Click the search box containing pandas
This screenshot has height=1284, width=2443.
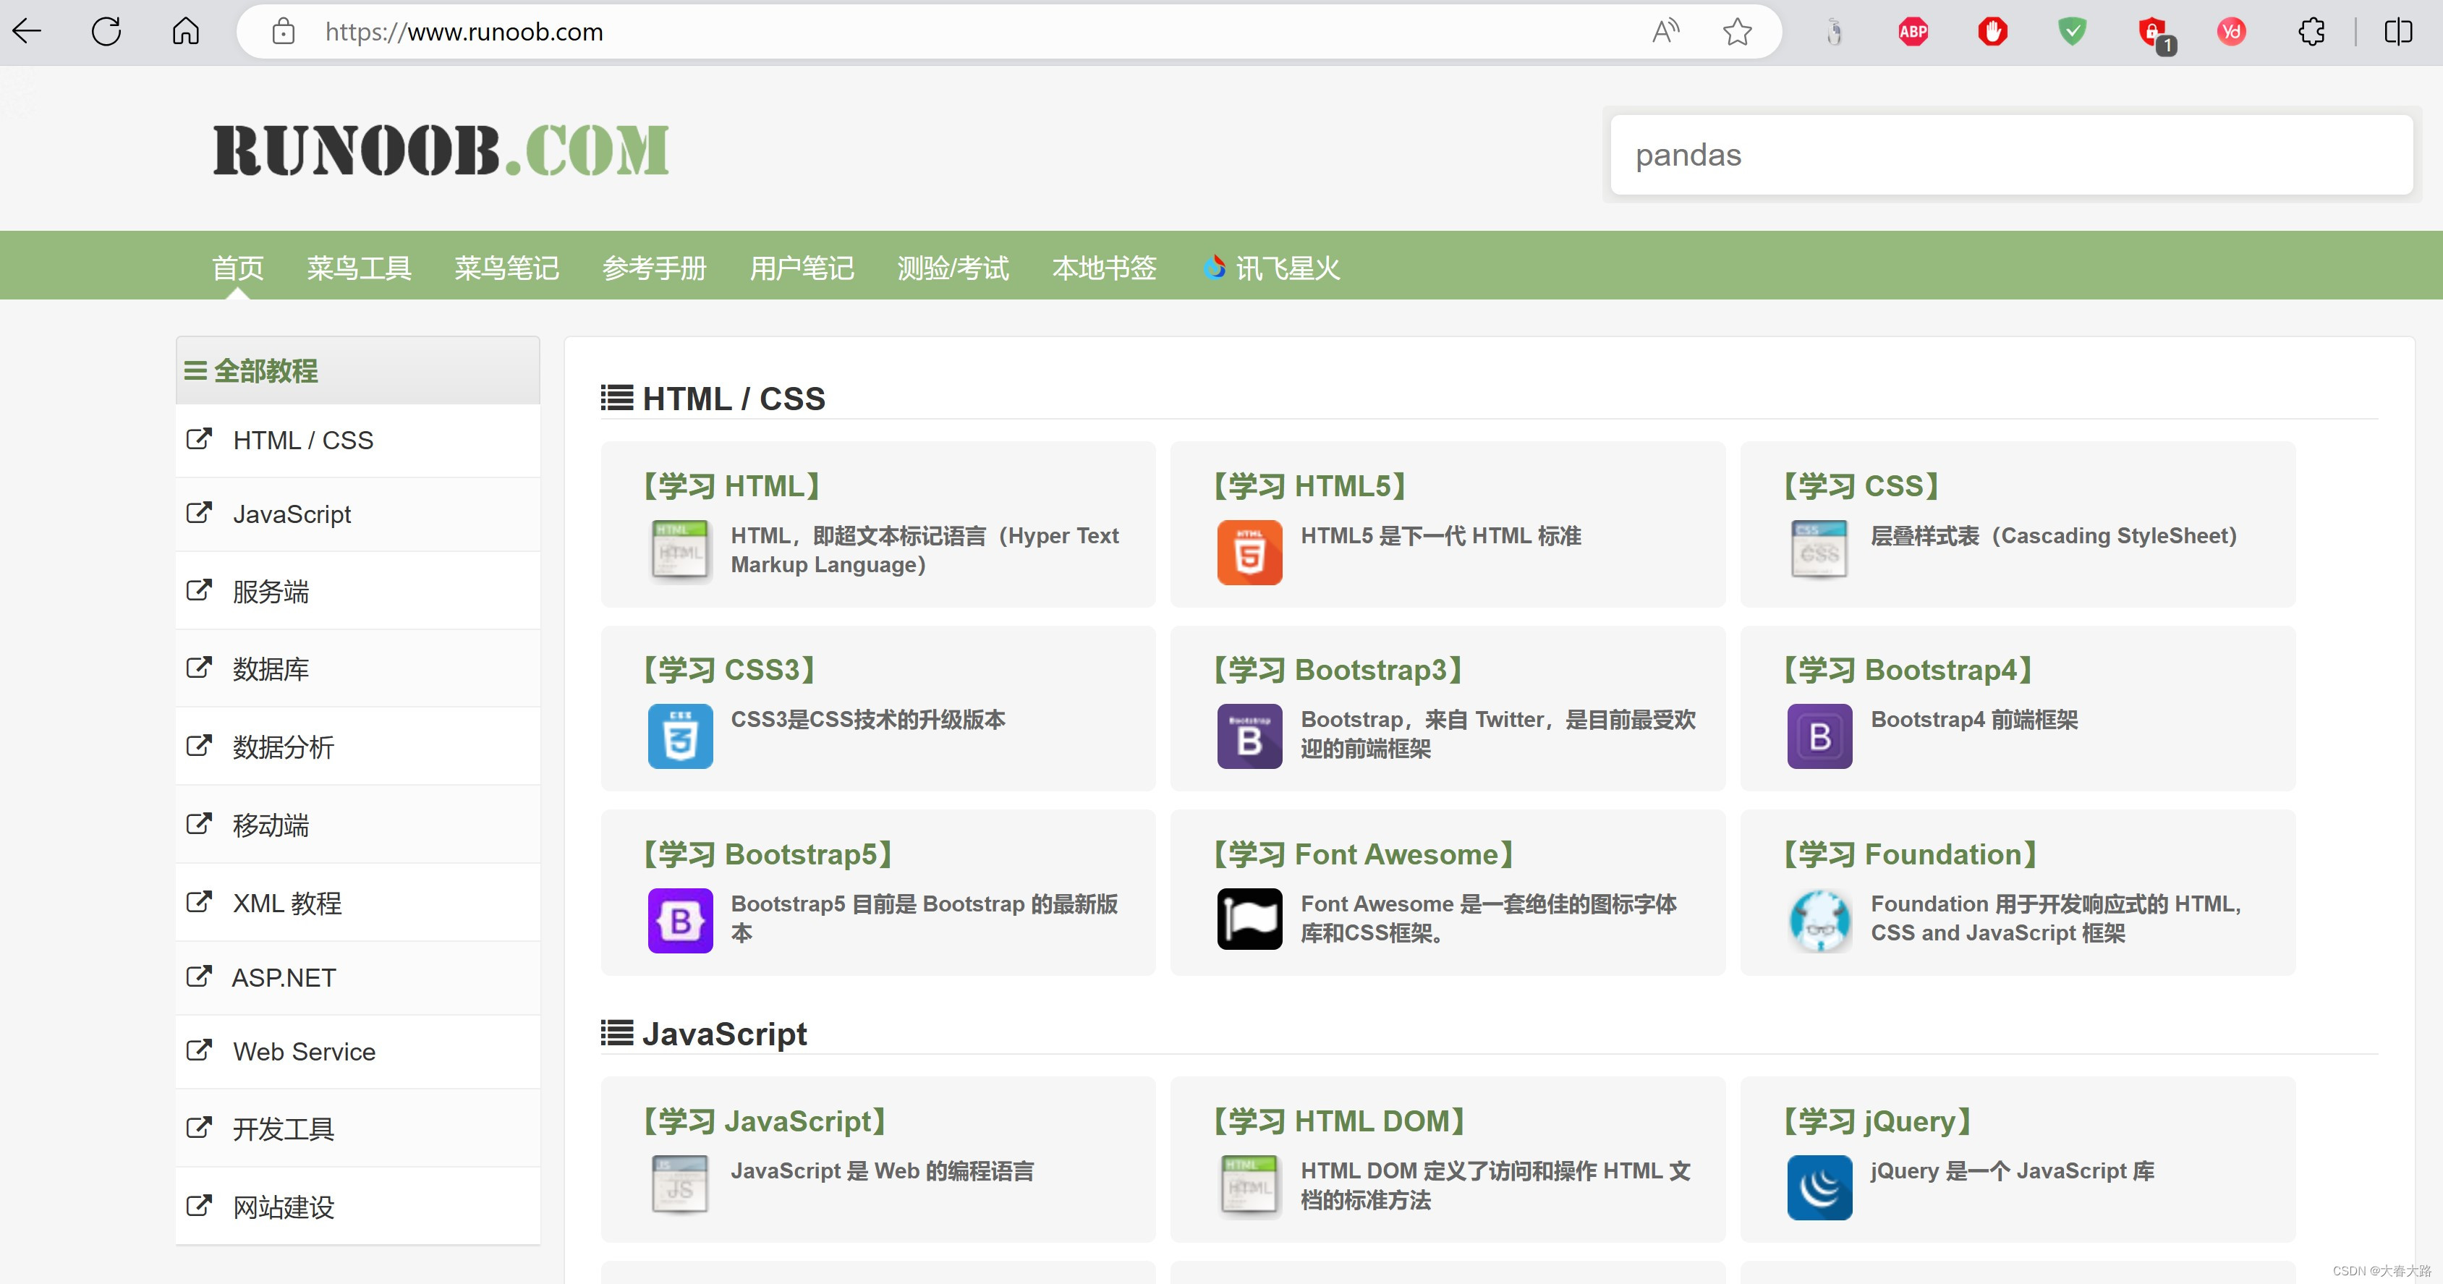click(x=2010, y=155)
